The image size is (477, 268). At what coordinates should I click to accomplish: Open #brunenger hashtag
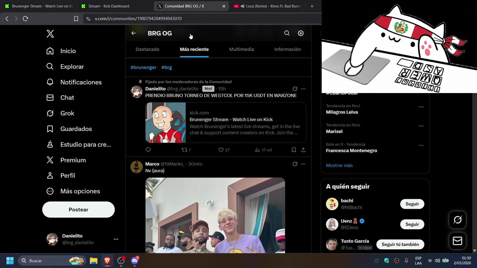coord(143,67)
